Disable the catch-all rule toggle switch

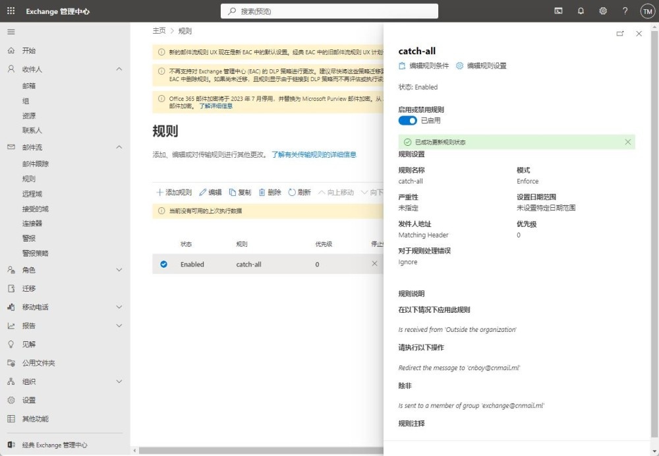(x=408, y=121)
